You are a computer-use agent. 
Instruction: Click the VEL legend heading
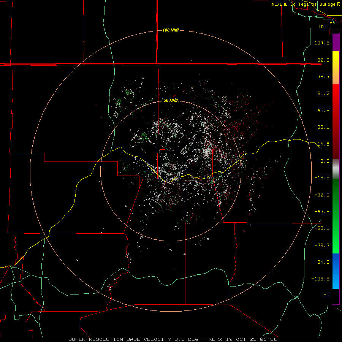[x=334, y=22]
